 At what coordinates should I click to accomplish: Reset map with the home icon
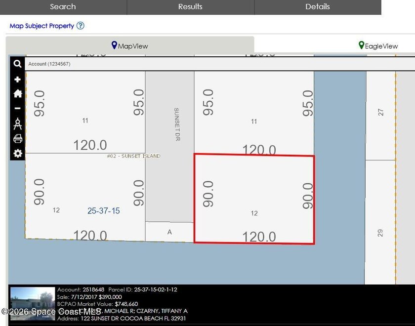[18, 93]
